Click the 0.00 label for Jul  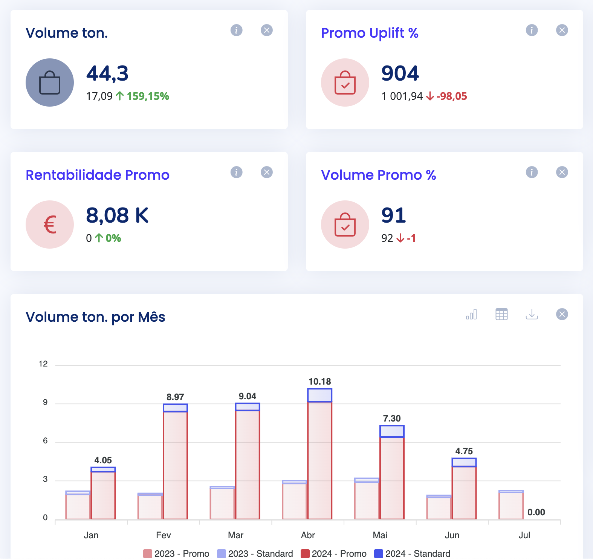pos(536,512)
